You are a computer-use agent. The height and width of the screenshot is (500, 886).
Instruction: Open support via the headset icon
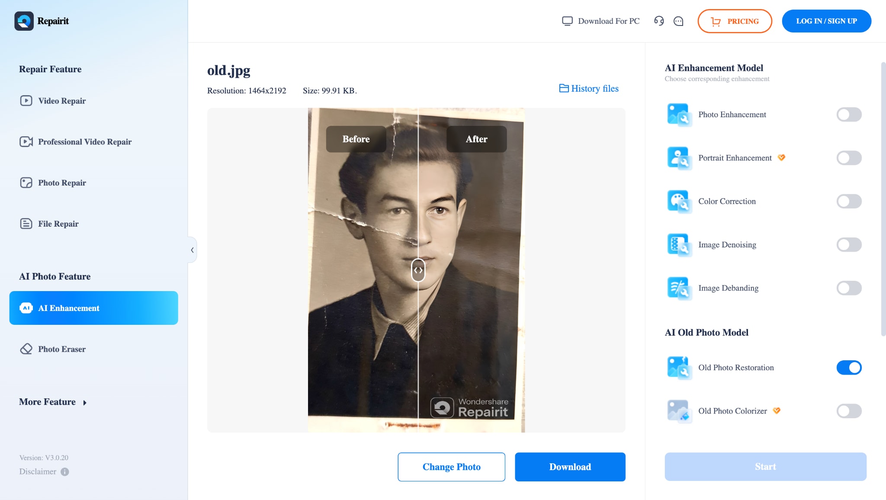pyautogui.click(x=659, y=21)
